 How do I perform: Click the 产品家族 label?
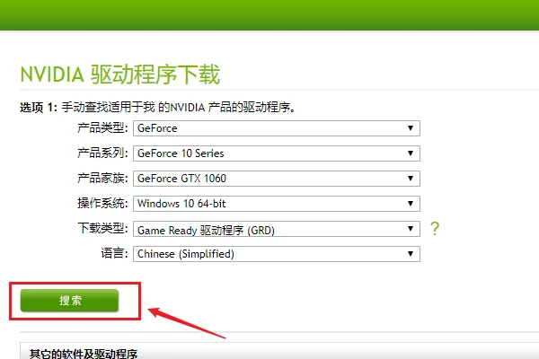[102, 178]
